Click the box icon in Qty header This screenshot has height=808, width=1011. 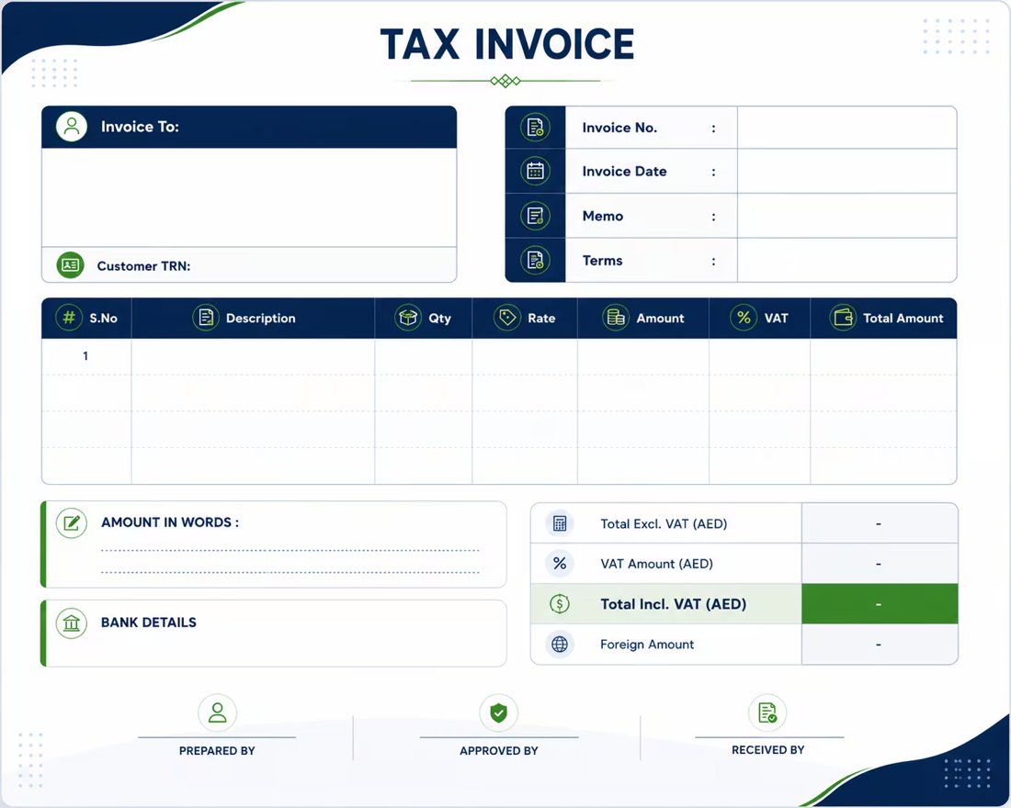[x=407, y=318]
